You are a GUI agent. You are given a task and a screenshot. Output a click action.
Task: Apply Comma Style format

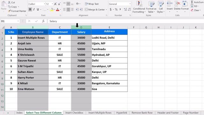[x=120, y=9]
